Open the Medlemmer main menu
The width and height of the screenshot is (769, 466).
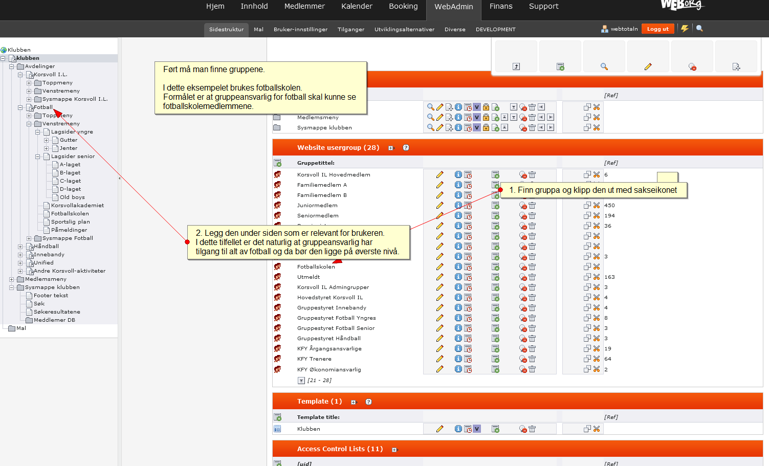(x=304, y=6)
